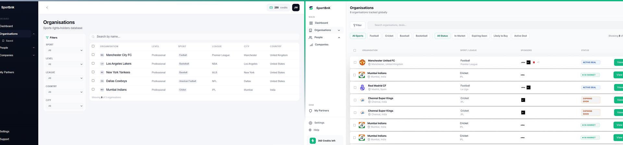The width and height of the screenshot is (623, 145).
Task: Click the Companies bar chart icon
Action: [311, 45]
